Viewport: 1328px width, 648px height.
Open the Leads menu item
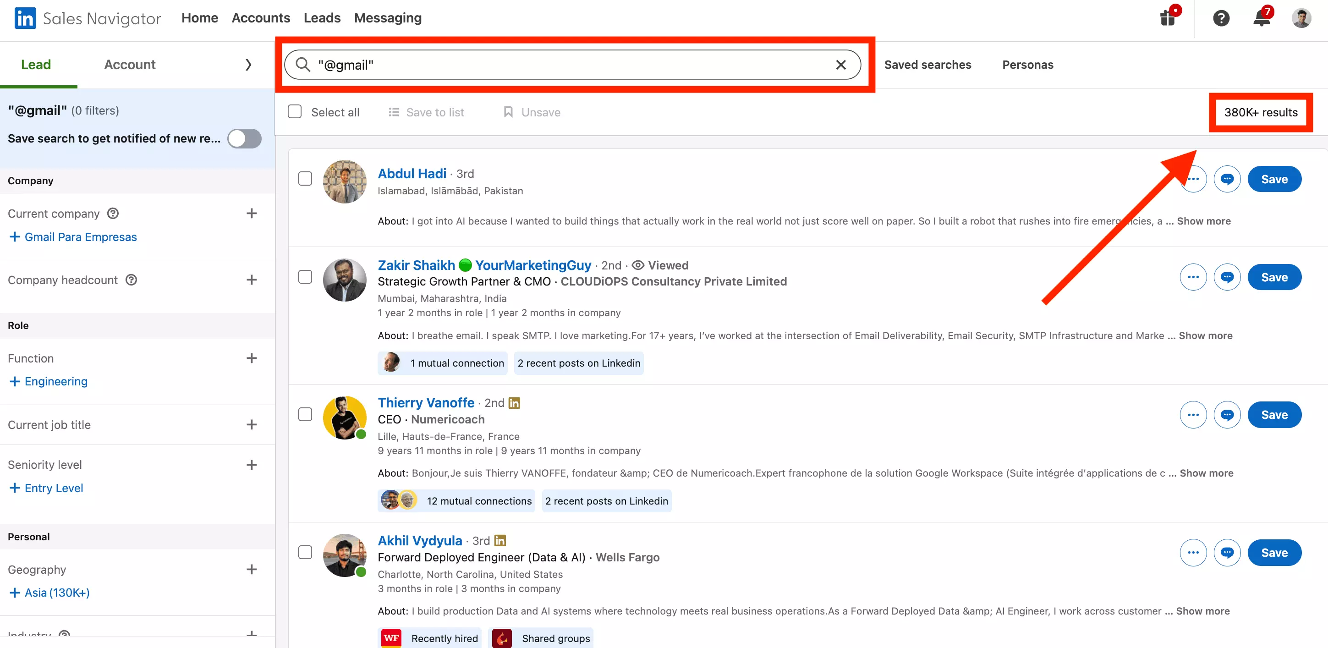click(322, 18)
